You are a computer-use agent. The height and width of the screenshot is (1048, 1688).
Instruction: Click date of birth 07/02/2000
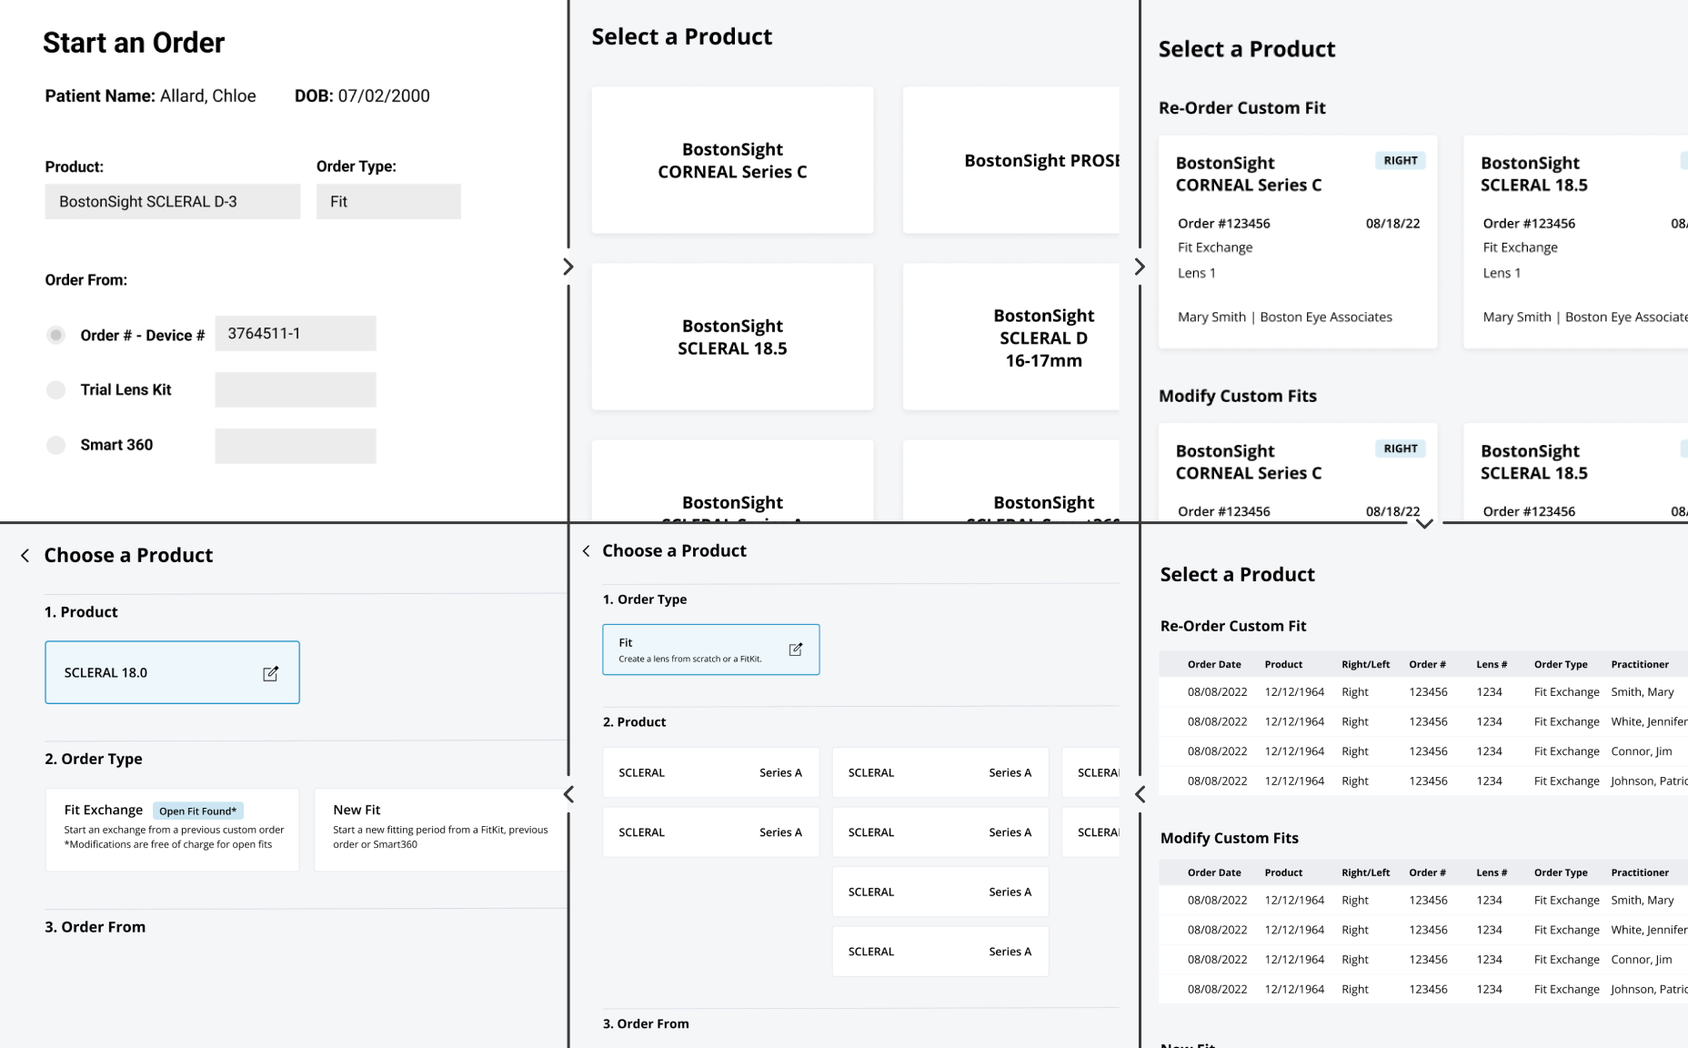pyautogui.click(x=384, y=96)
